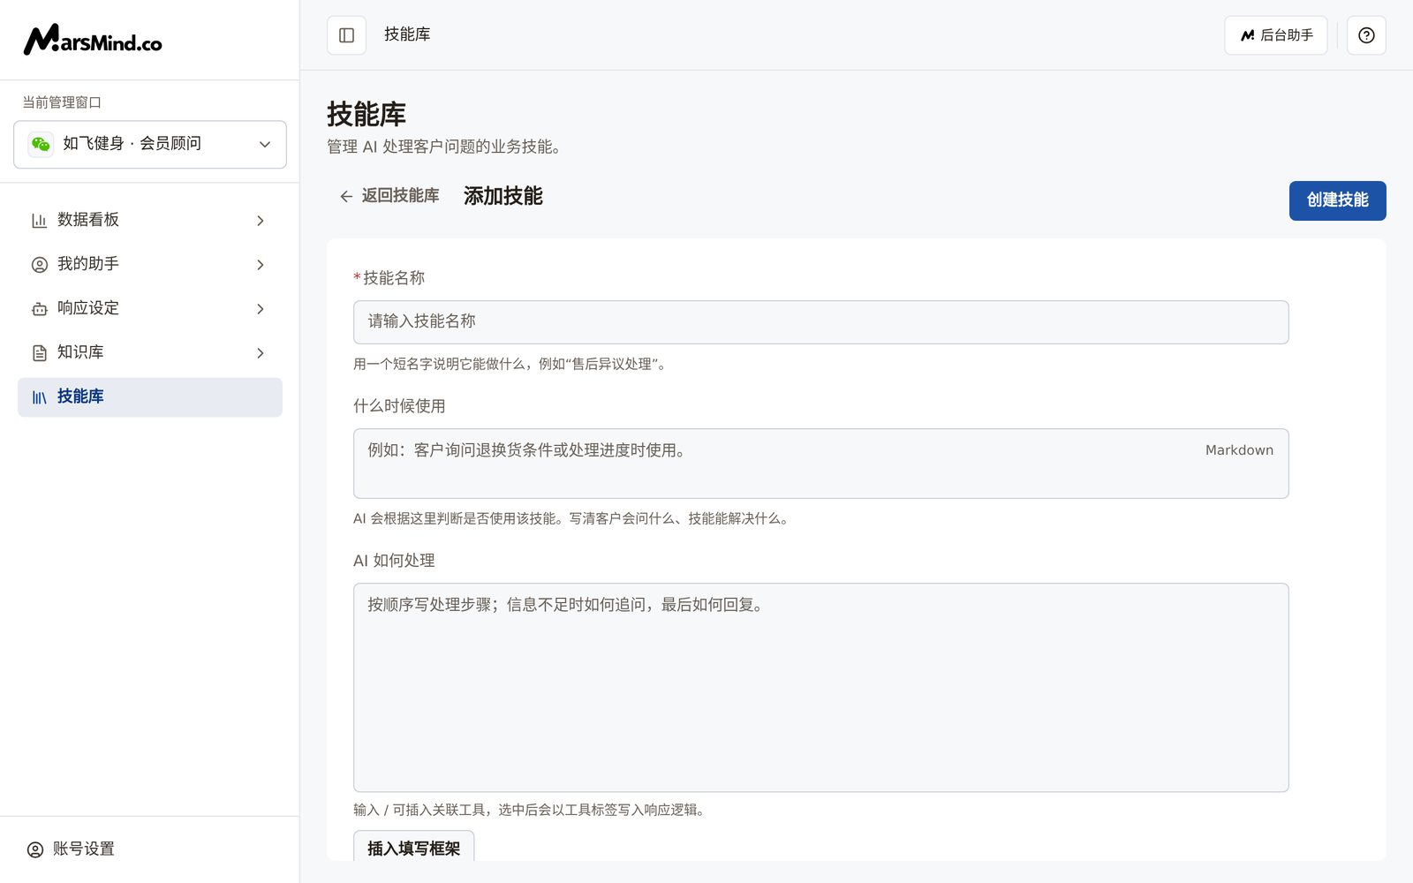
Task: Open the help question mark icon
Action: 1366,35
